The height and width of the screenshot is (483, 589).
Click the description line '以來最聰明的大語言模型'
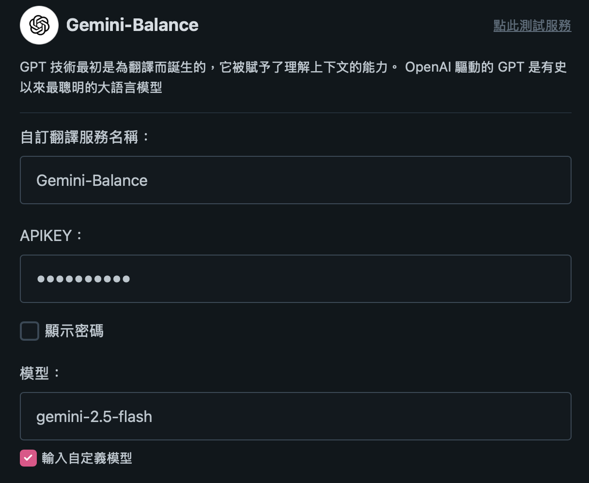click(91, 88)
